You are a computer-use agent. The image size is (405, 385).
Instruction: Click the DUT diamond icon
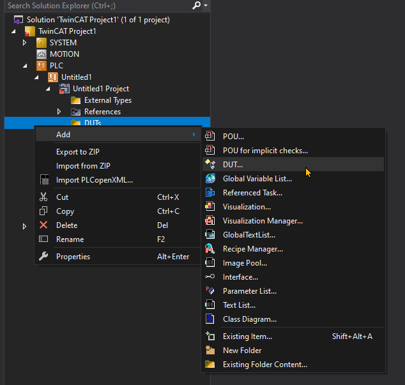[210, 164]
